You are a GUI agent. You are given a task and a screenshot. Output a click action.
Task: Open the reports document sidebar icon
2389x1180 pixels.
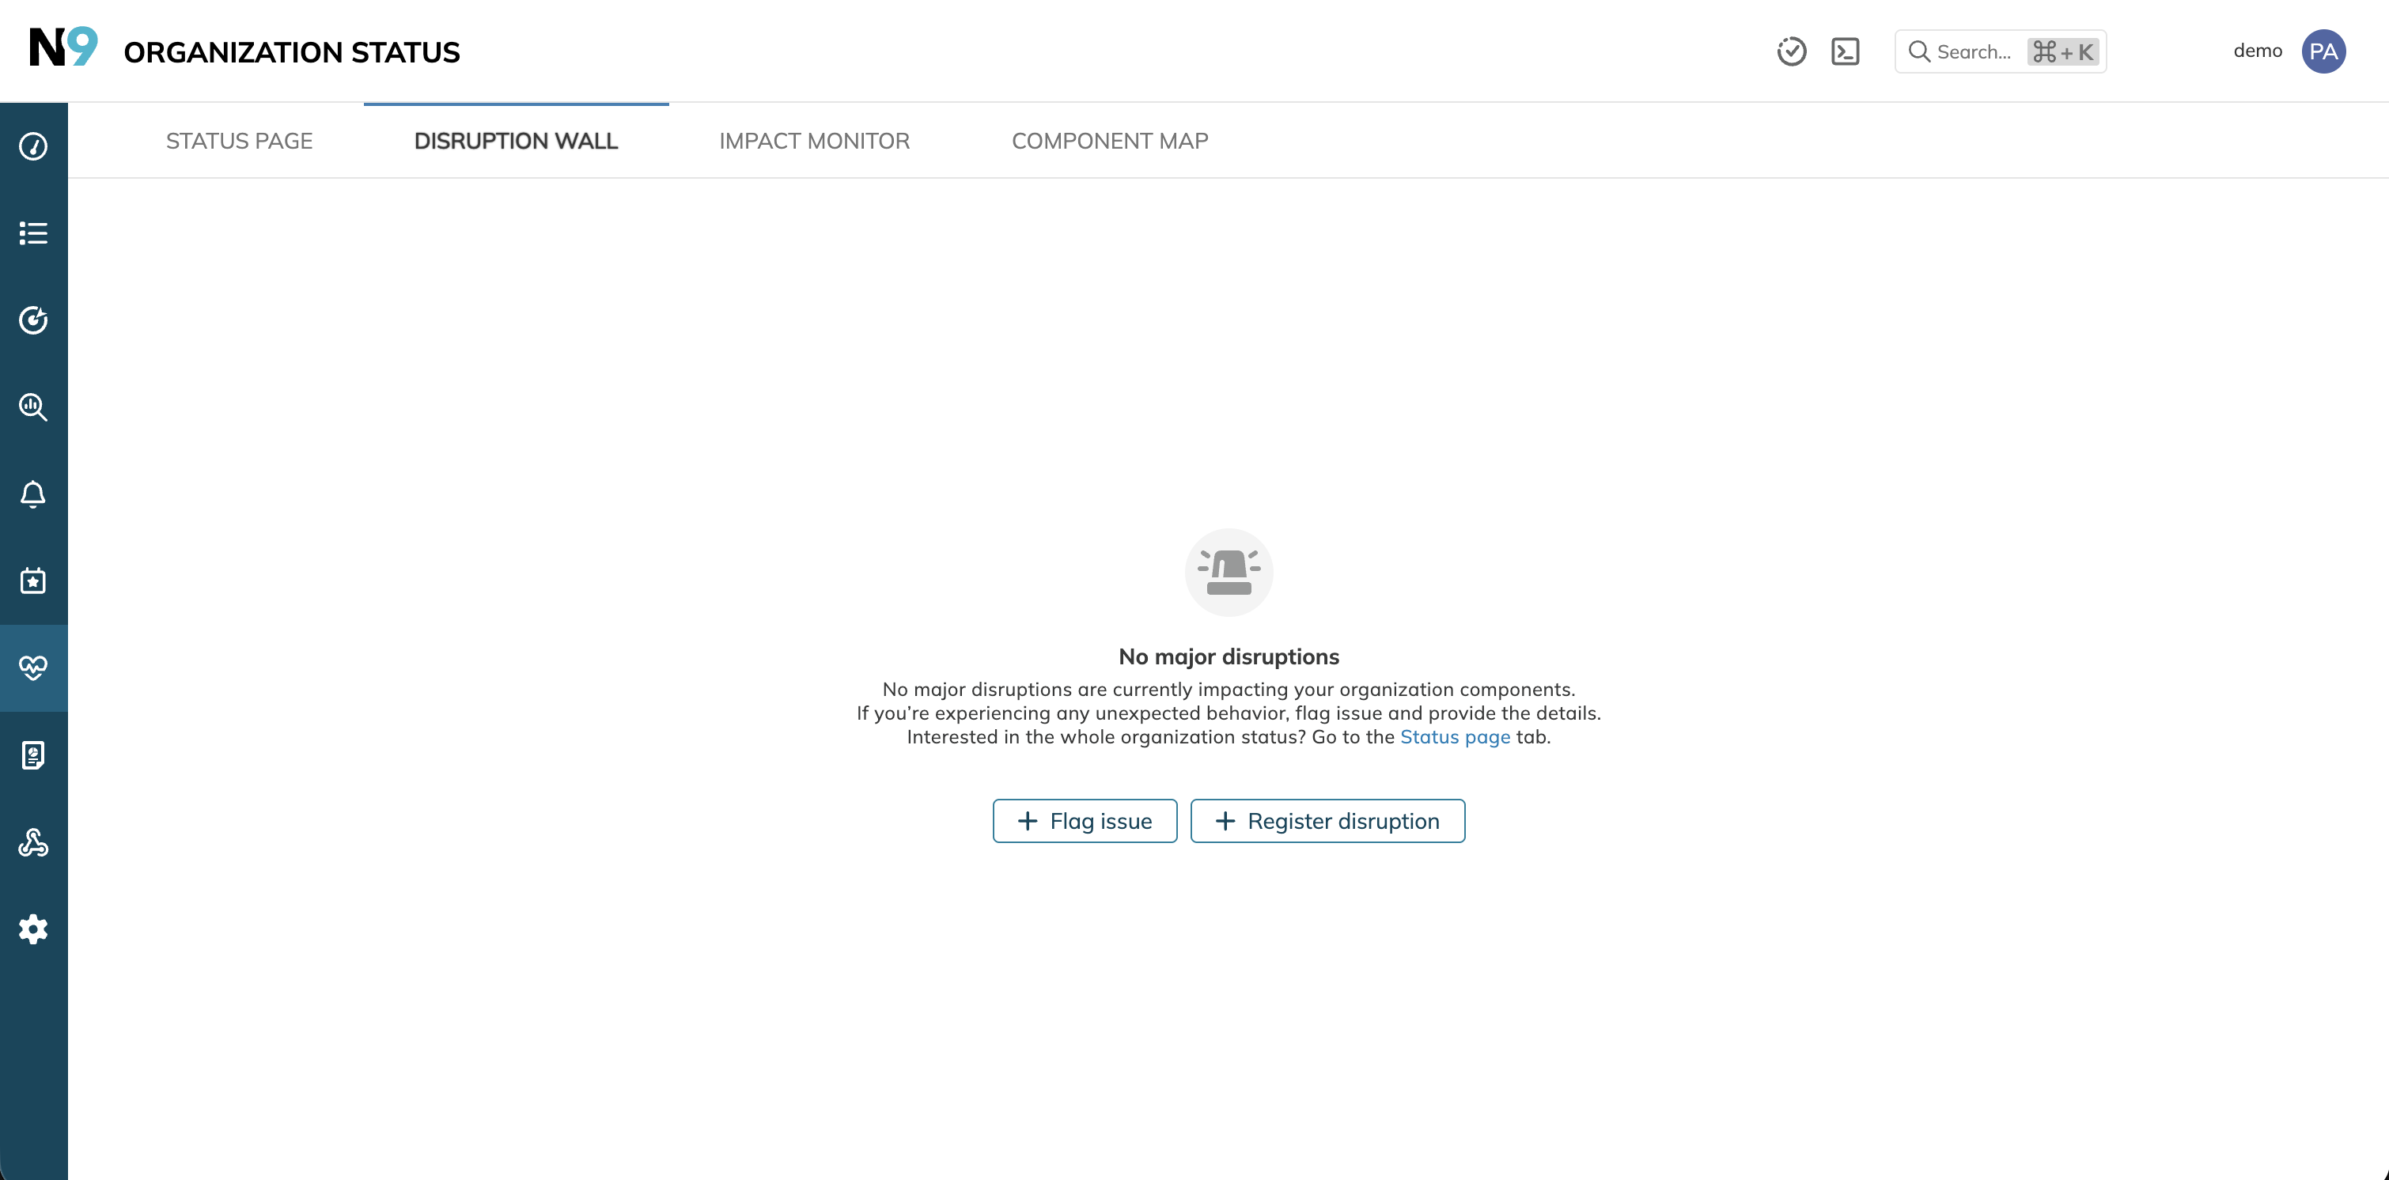pyautogui.click(x=33, y=755)
